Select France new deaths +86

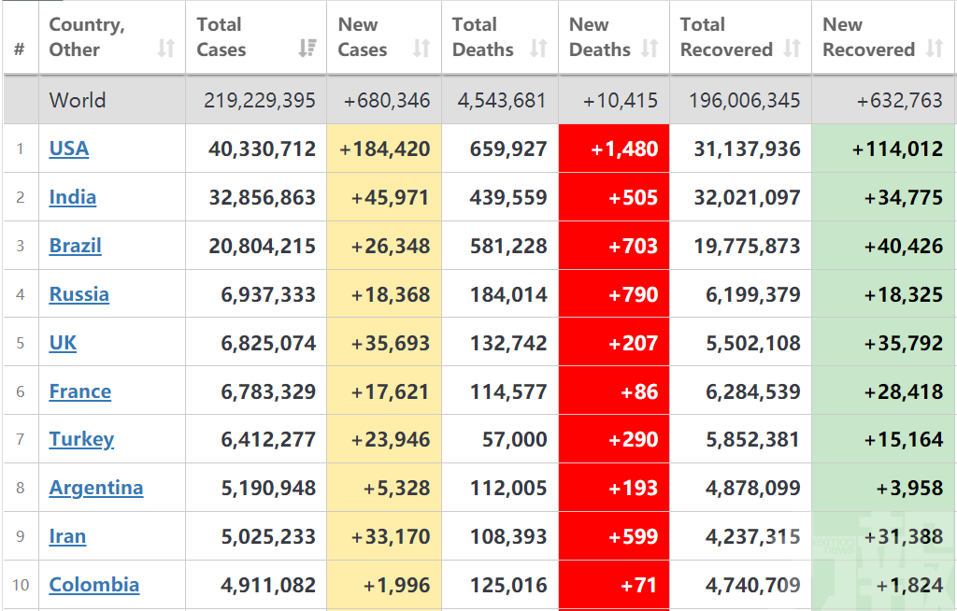pyautogui.click(x=639, y=391)
